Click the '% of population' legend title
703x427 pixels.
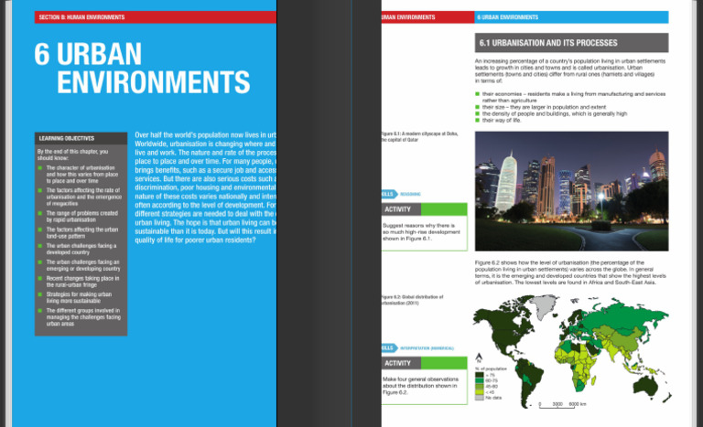click(x=491, y=368)
